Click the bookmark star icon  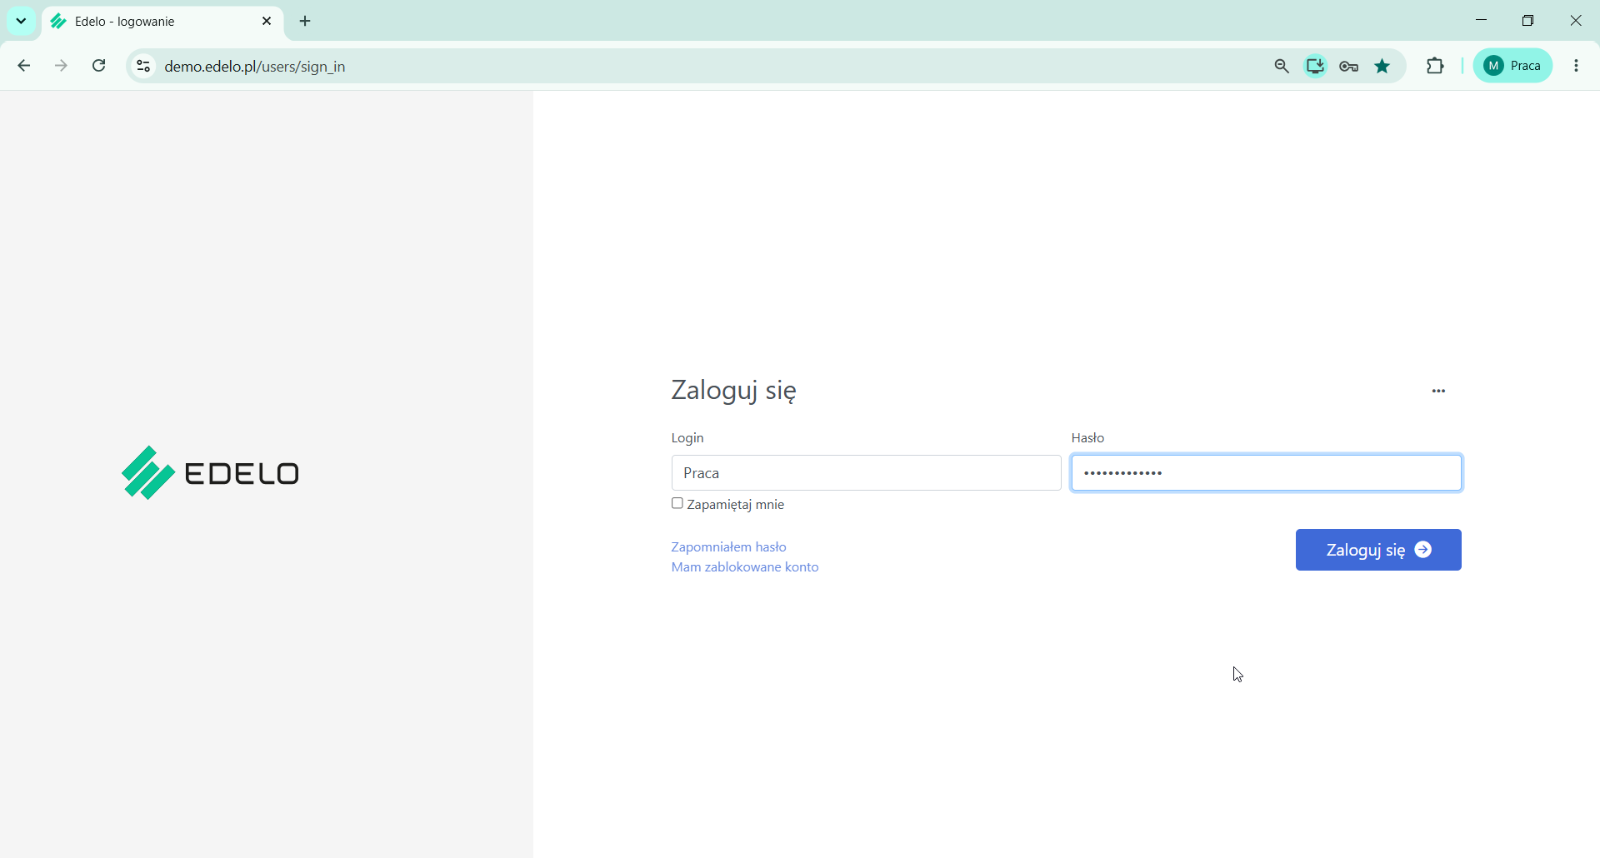coord(1382,66)
